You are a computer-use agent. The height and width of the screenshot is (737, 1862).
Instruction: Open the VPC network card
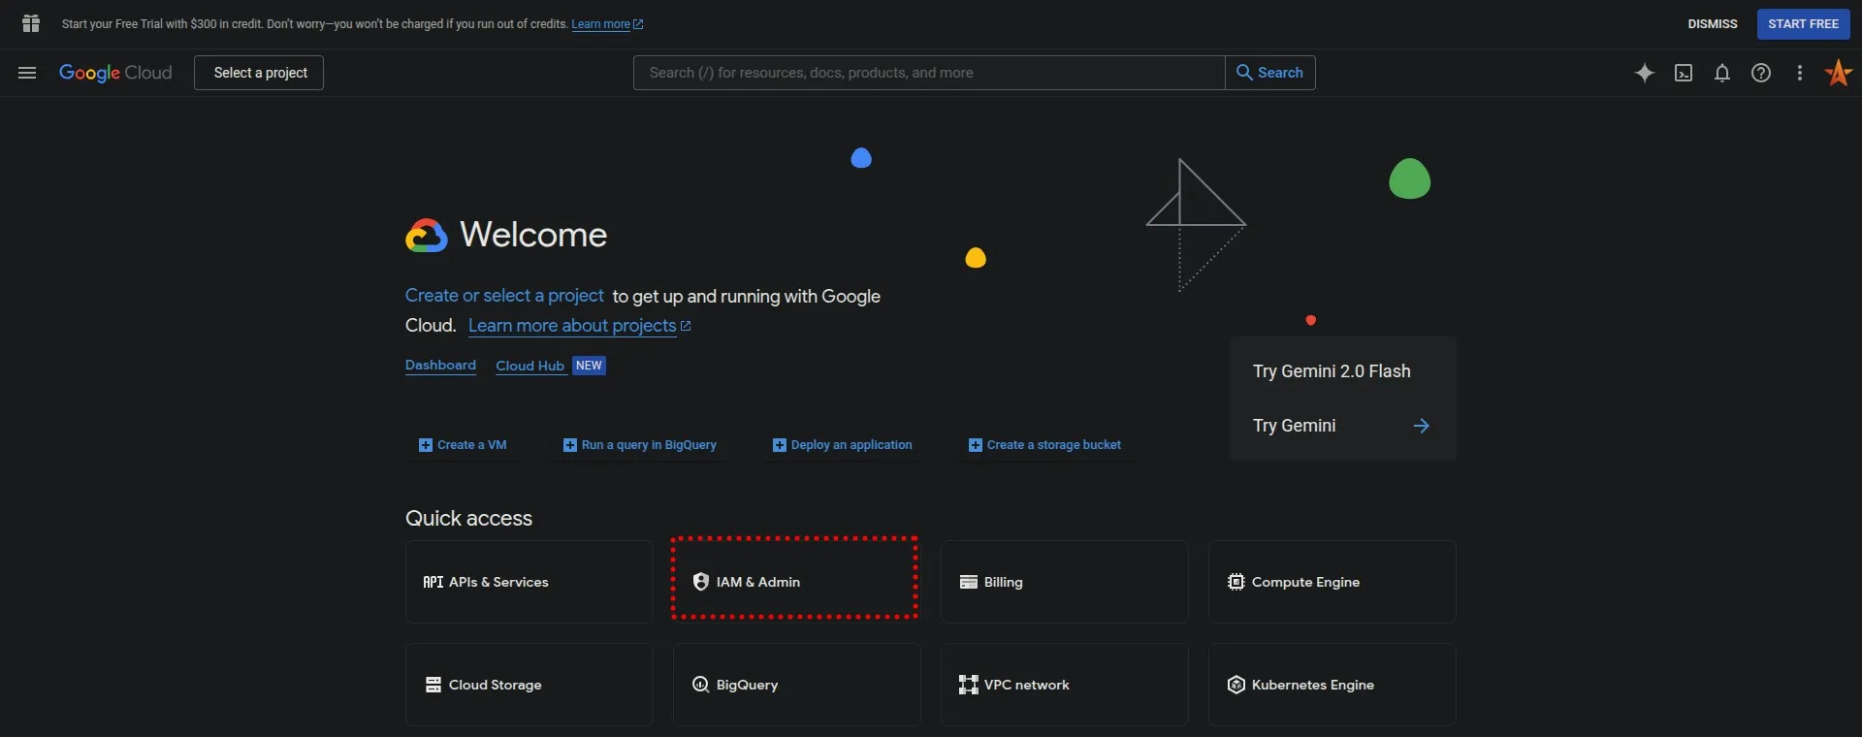(1064, 685)
